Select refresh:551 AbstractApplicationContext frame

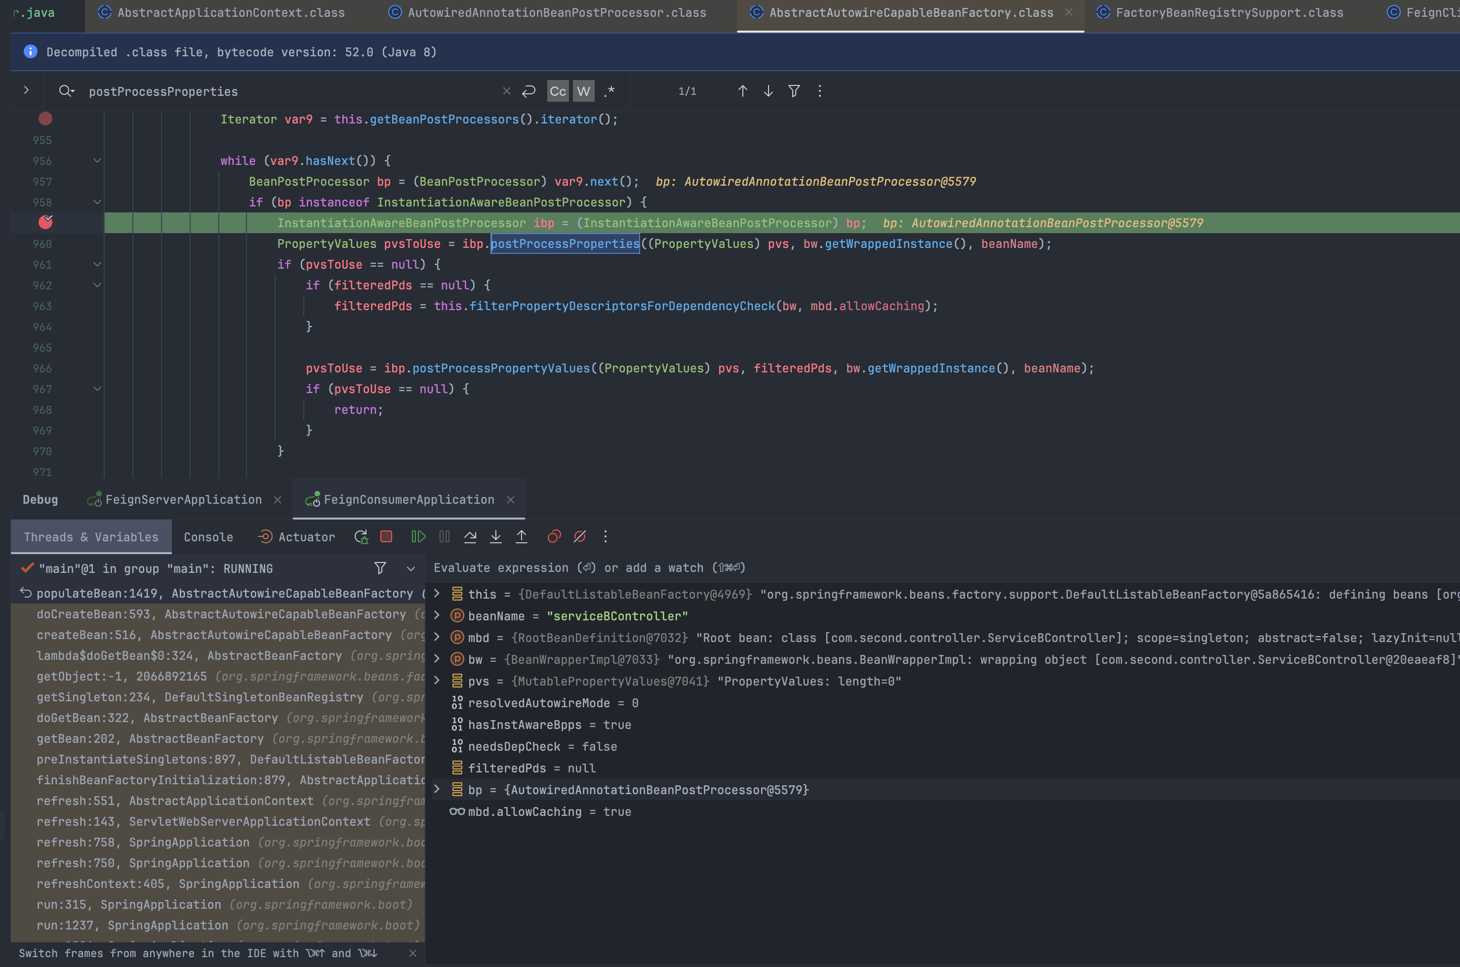tap(218, 801)
